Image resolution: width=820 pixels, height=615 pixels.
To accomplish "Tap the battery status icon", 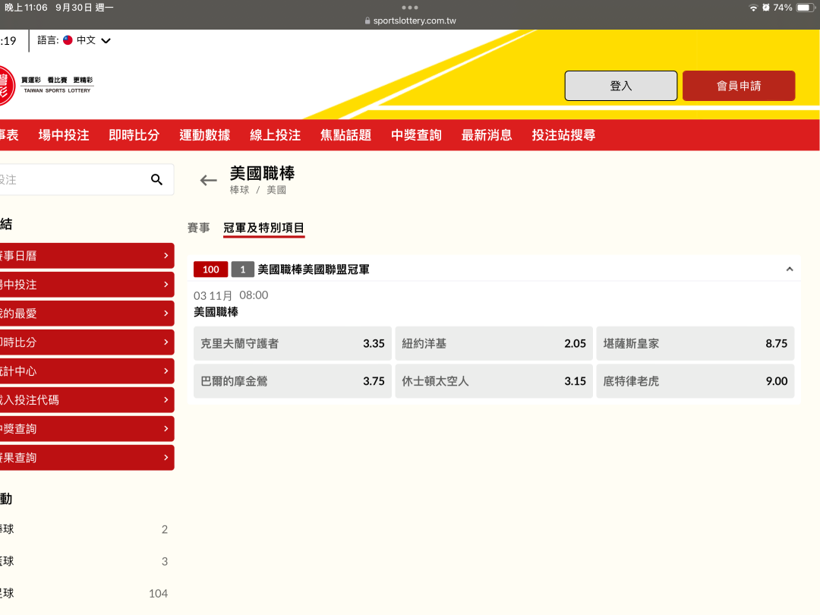I will point(806,8).
